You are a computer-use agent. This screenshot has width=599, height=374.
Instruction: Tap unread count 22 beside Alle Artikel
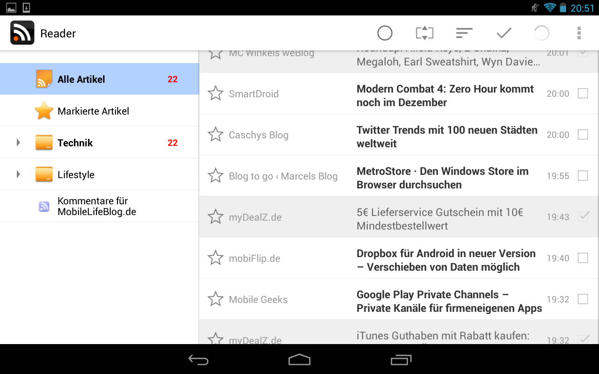pos(173,79)
